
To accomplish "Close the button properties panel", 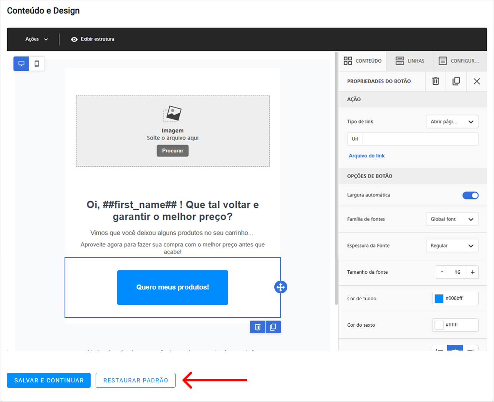I will coord(477,81).
